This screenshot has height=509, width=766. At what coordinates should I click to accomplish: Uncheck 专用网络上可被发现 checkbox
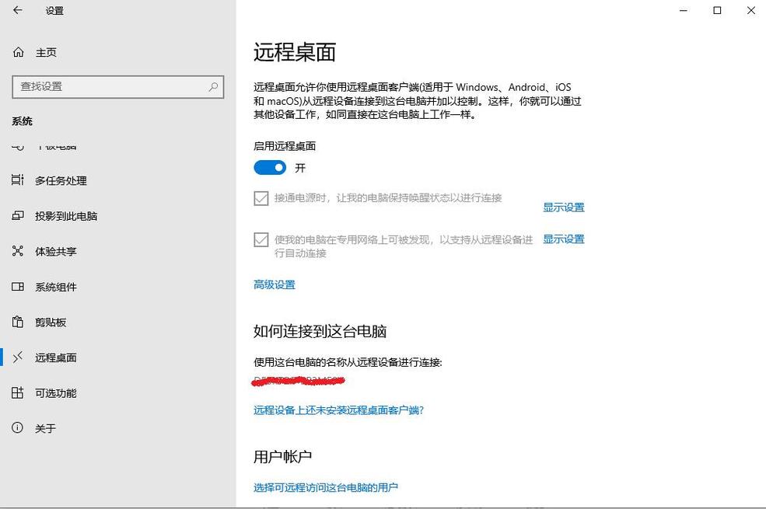point(261,239)
